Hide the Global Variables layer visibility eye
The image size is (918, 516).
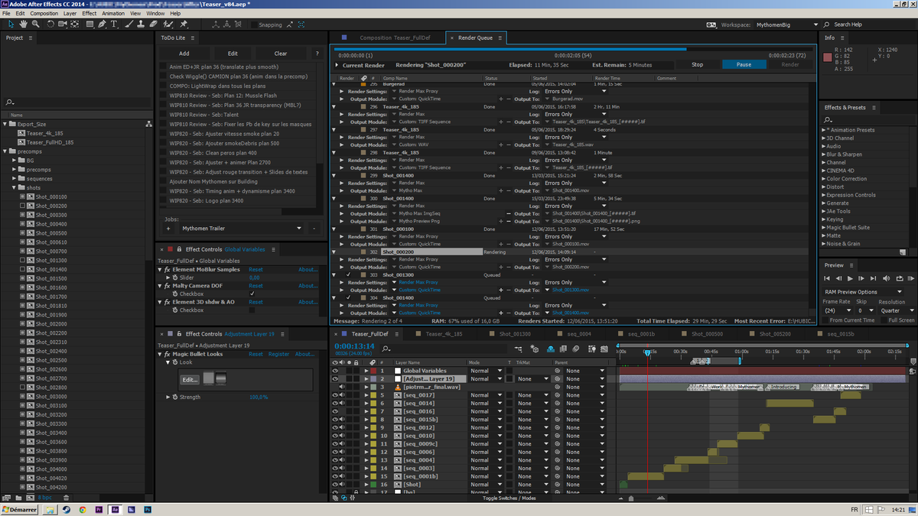334,369
